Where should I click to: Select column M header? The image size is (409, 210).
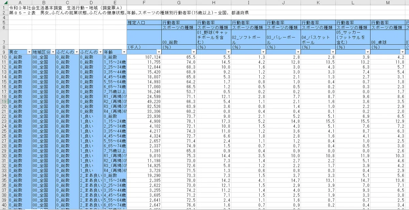pyautogui.click(x=388, y=3)
